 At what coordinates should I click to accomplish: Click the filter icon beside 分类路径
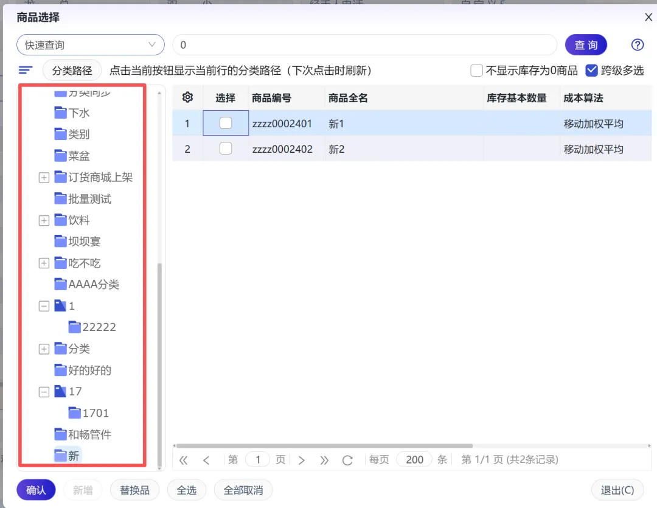click(25, 69)
